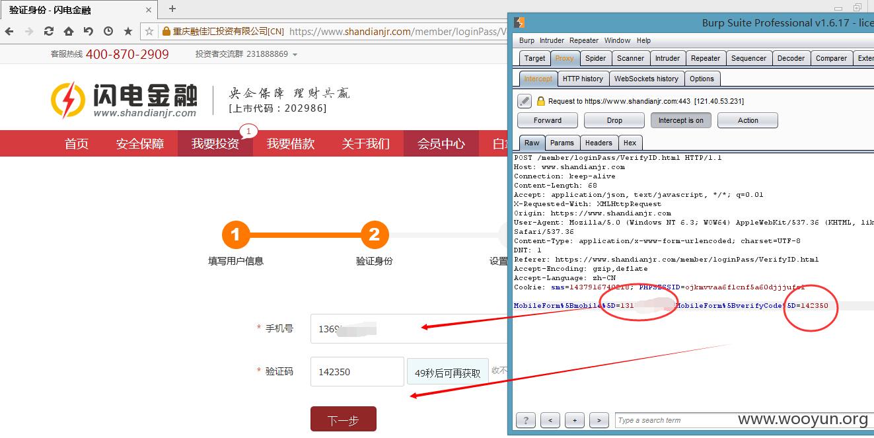Select the Proxy tab

pos(564,58)
